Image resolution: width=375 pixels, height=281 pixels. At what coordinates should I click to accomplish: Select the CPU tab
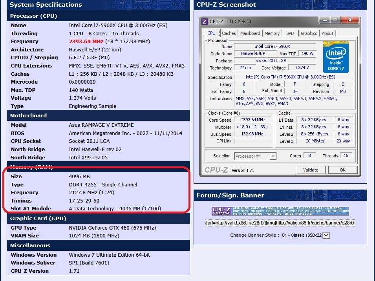[211, 33]
